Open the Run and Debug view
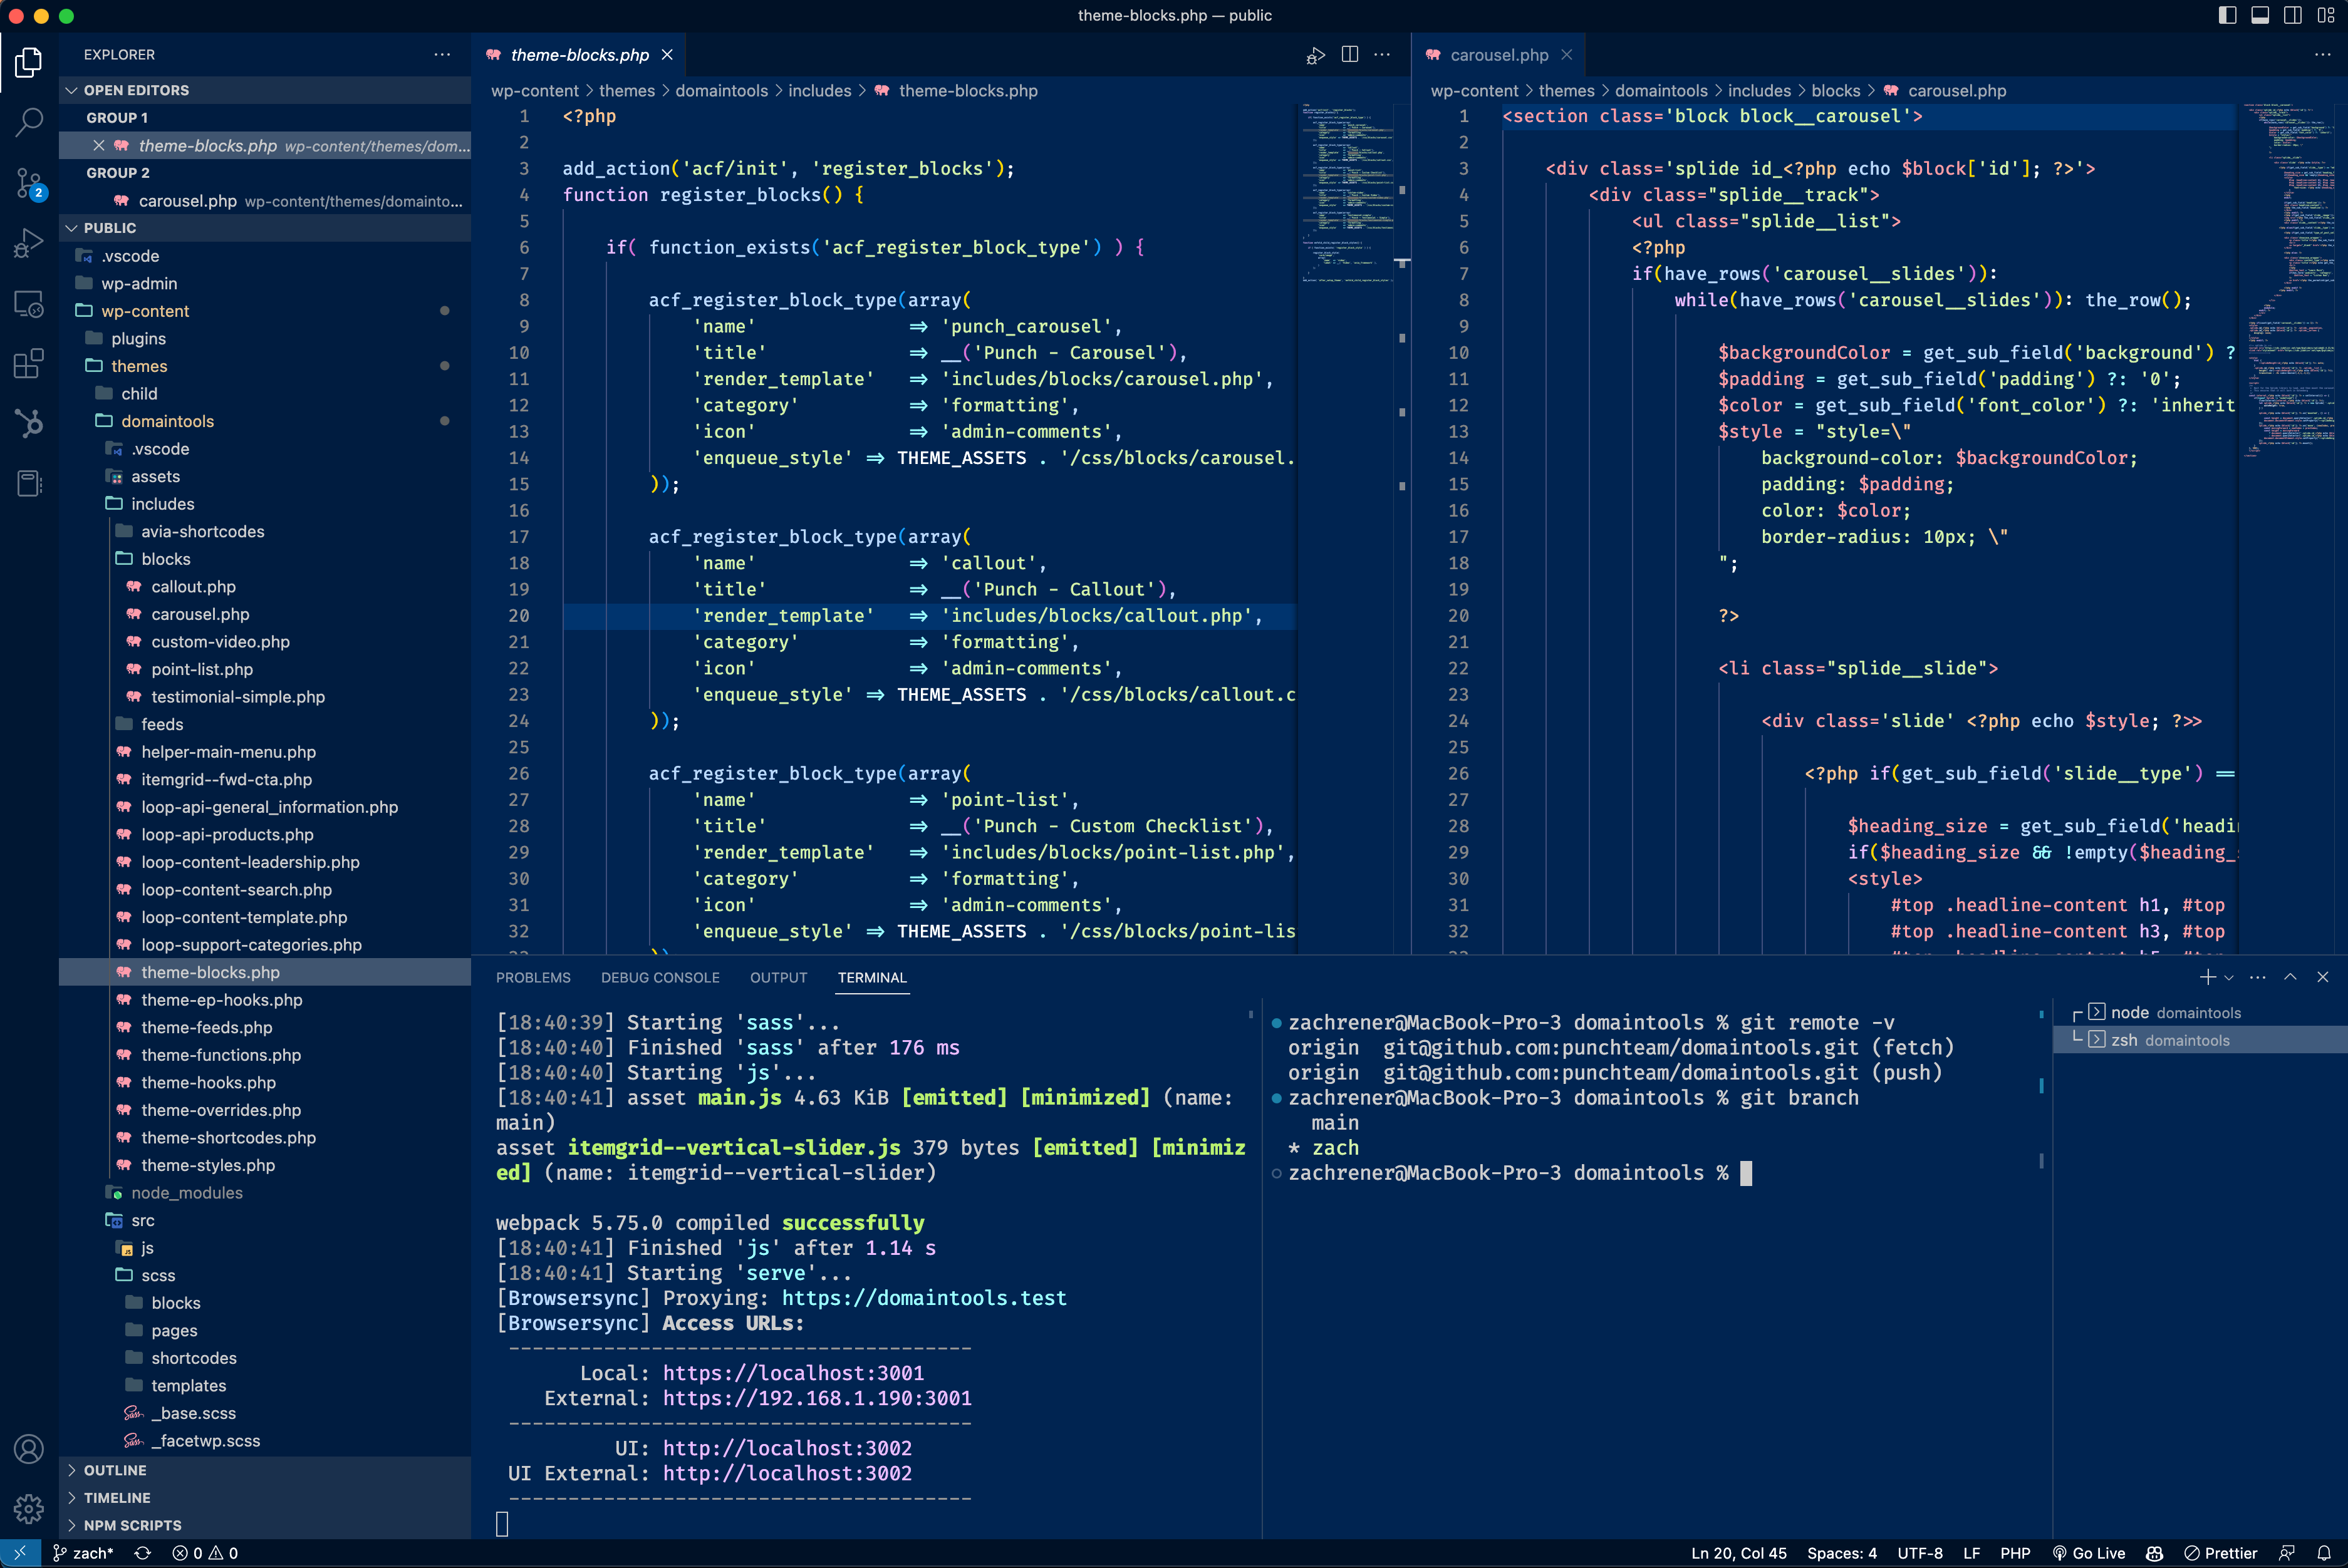Screen dimensions: 2348x1568 click(x=29, y=244)
